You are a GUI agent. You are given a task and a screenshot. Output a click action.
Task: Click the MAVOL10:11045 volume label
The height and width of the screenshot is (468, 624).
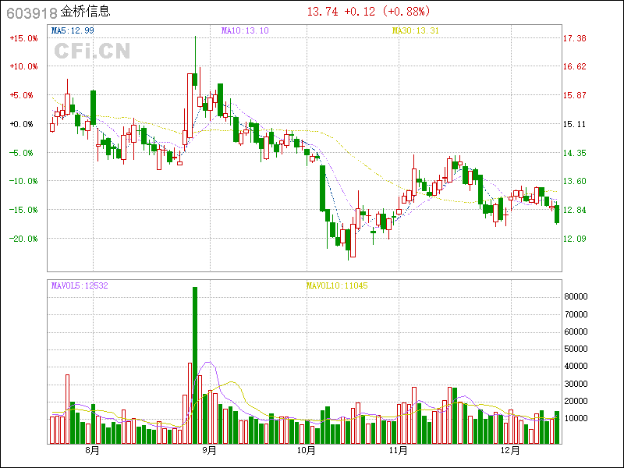[337, 285]
